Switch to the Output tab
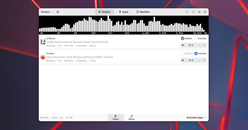 tap(104, 12)
